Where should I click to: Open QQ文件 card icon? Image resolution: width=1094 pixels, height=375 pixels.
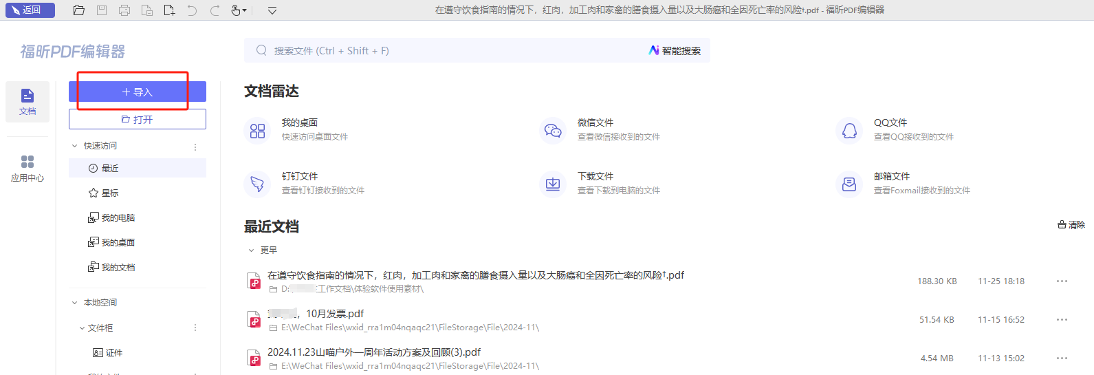(x=849, y=130)
